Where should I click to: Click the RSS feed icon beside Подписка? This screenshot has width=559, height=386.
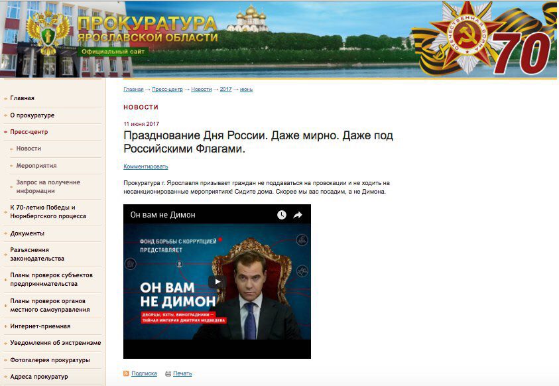pos(126,373)
